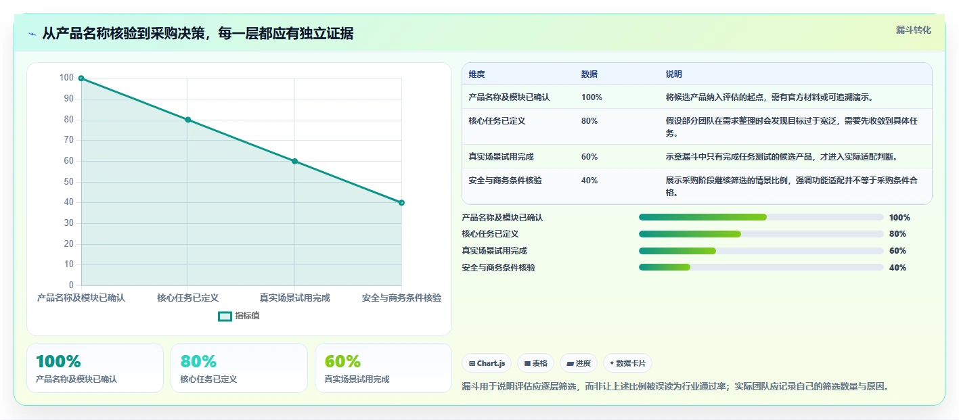Click table cell 真实场景试用完成

point(501,157)
